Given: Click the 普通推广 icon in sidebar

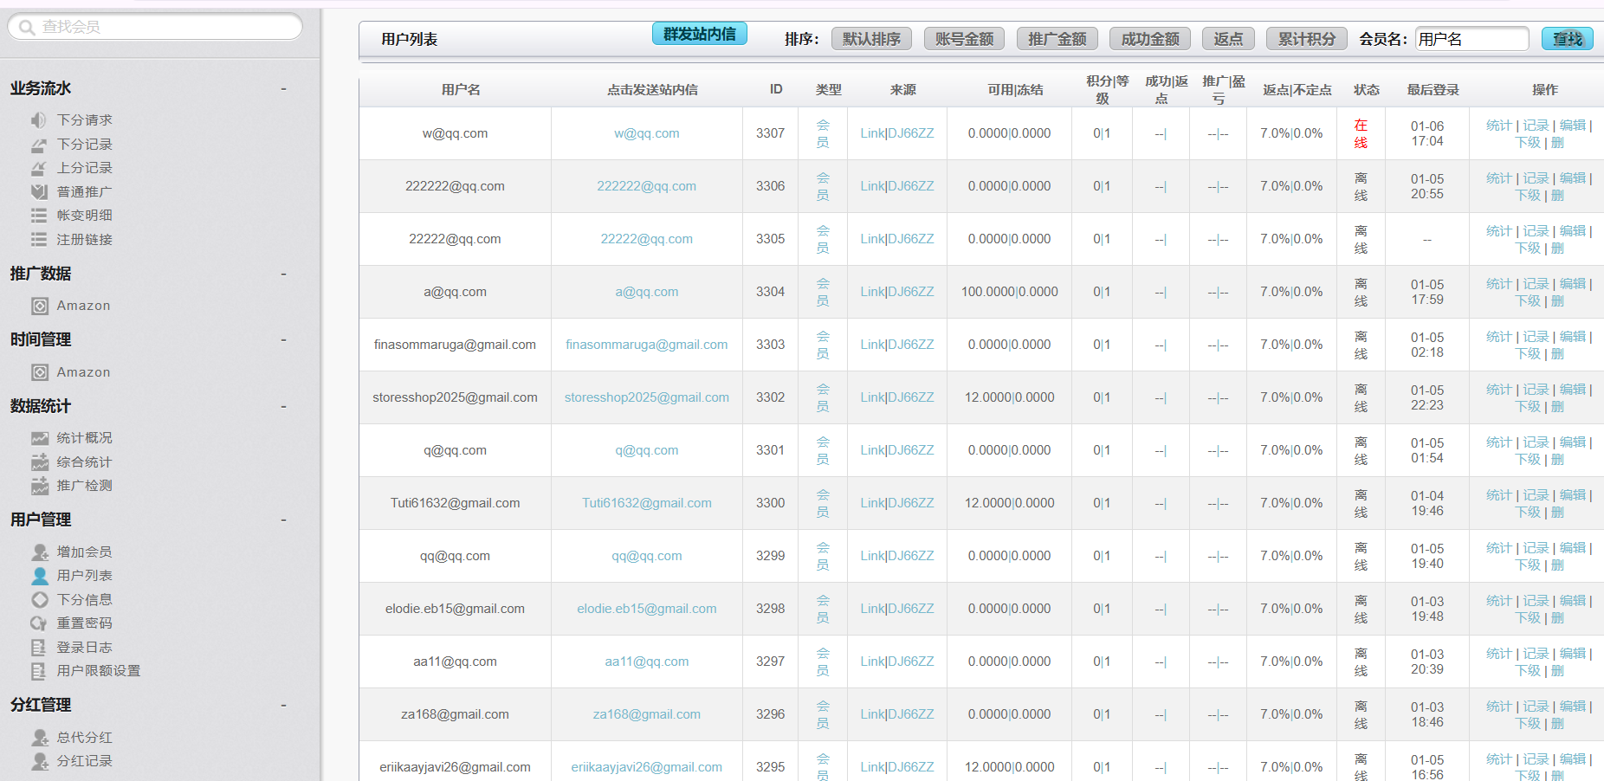Looking at the screenshot, I should [39, 192].
